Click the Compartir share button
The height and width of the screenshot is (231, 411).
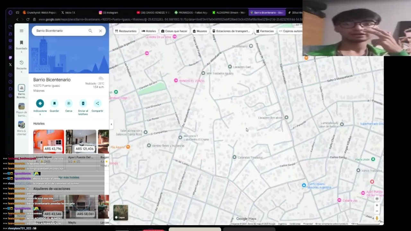(x=97, y=103)
